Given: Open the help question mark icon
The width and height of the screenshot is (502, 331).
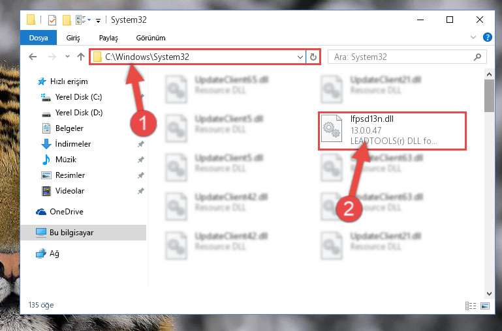Looking at the screenshot, I should click(487, 37).
